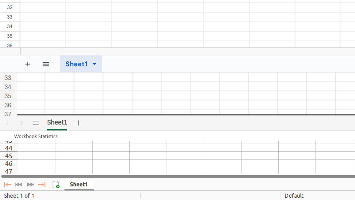This screenshot has width=355, height=200.
Task: Click the grey next-sheet arrow in the bottom bar
Action: tap(30, 185)
